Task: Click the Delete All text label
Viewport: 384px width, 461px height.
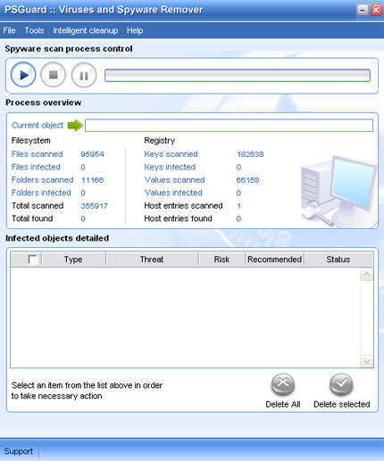Action: pyautogui.click(x=283, y=404)
